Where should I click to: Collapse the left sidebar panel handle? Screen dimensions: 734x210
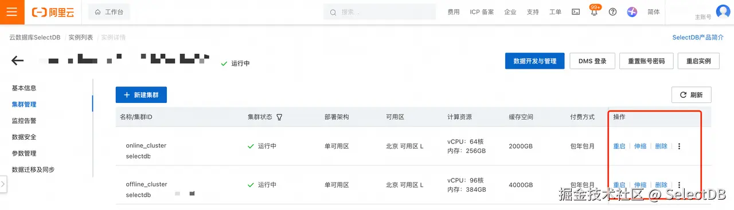point(3,184)
